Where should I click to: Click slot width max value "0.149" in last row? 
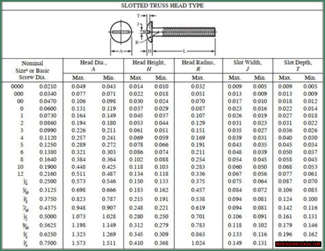pos(235,243)
